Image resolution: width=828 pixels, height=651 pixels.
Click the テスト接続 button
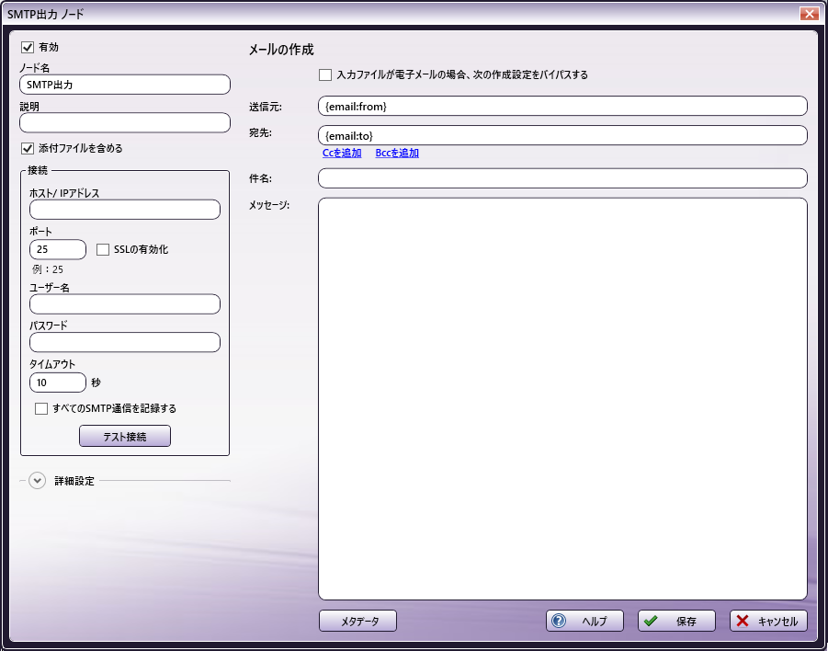pyautogui.click(x=125, y=437)
